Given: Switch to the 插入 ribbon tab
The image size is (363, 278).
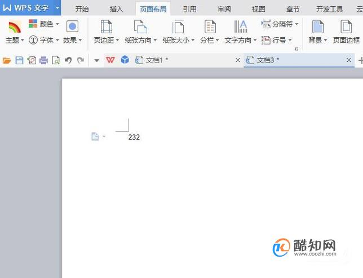Looking at the screenshot, I should pos(116,9).
